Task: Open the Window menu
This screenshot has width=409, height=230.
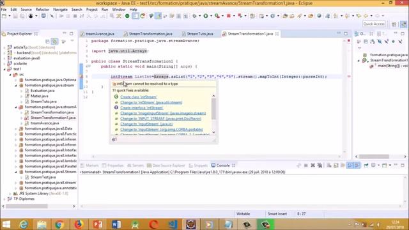Action: click(119, 10)
